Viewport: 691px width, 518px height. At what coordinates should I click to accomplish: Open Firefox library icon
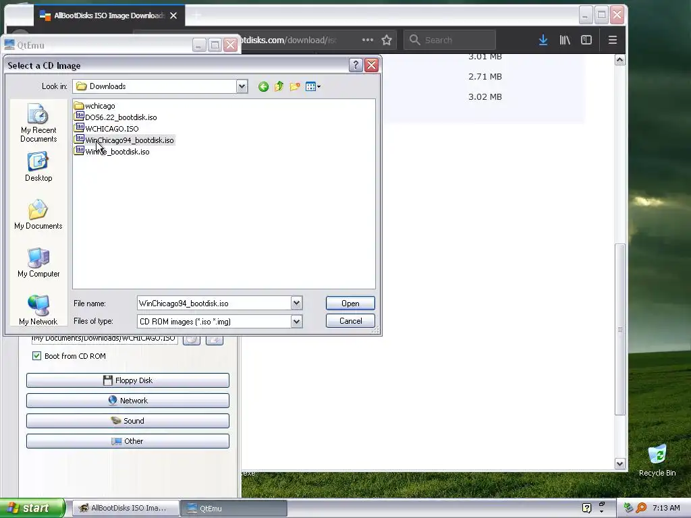point(565,40)
